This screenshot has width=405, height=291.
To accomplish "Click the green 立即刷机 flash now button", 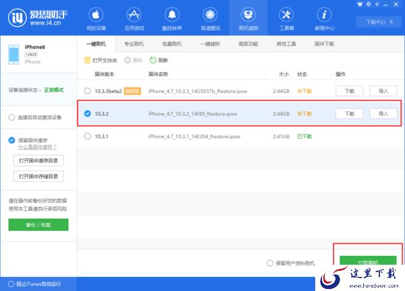I will [368, 260].
